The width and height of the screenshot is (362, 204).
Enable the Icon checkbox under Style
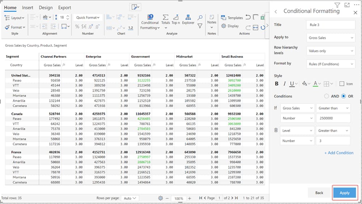[x=342, y=84]
